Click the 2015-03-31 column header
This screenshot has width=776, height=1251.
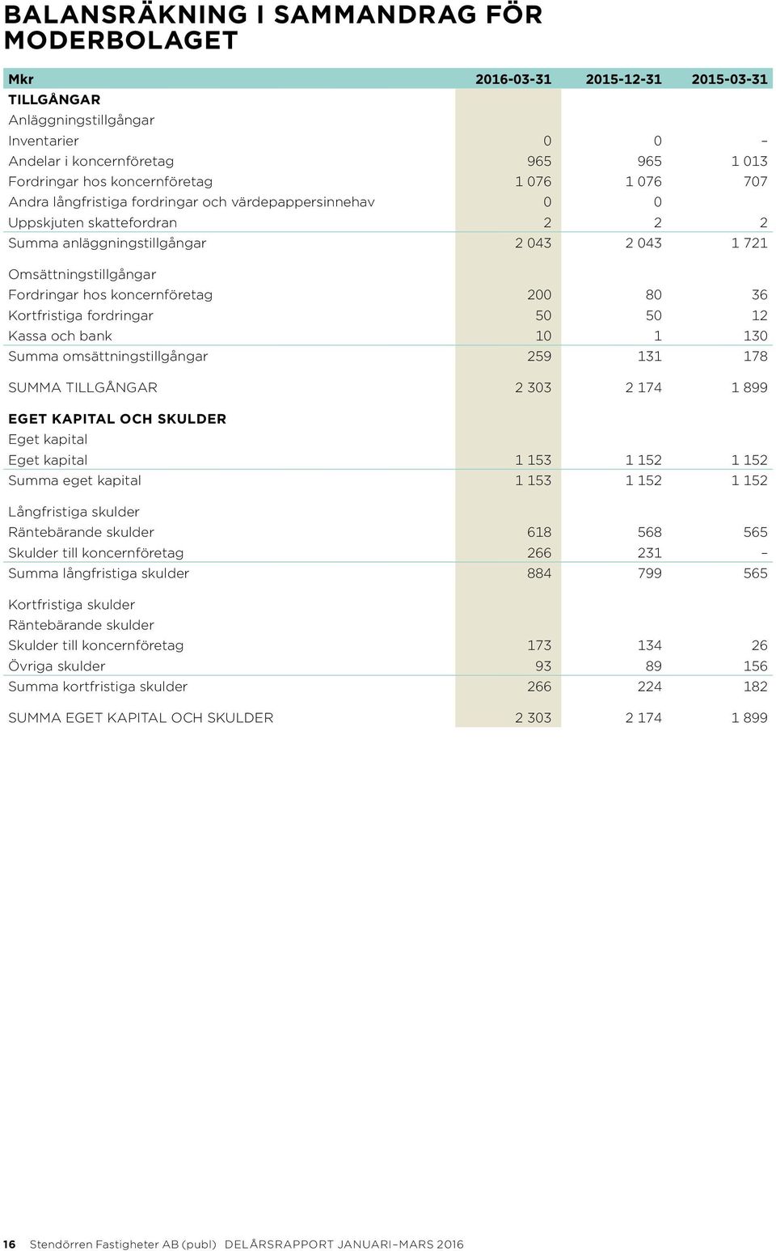pyautogui.click(x=729, y=79)
